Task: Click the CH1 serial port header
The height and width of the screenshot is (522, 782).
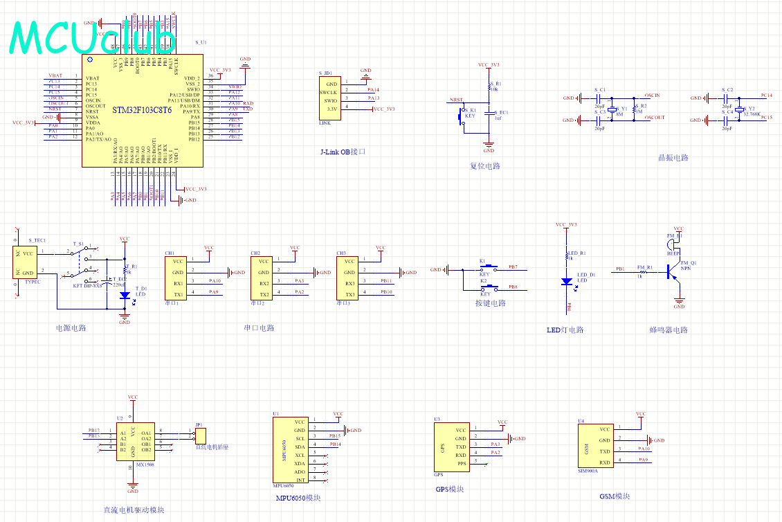Action: pyautogui.click(x=176, y=278)
